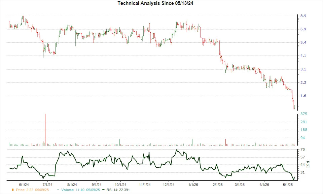
Task: Click the green volume bar near 1/1/25
Action: (x=192, y=142)
